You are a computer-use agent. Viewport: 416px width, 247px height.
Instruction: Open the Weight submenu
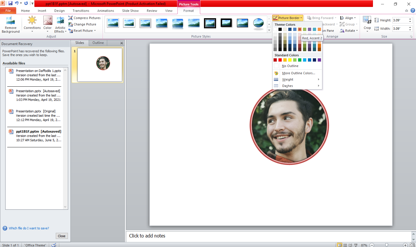click(x=287, y=79)
